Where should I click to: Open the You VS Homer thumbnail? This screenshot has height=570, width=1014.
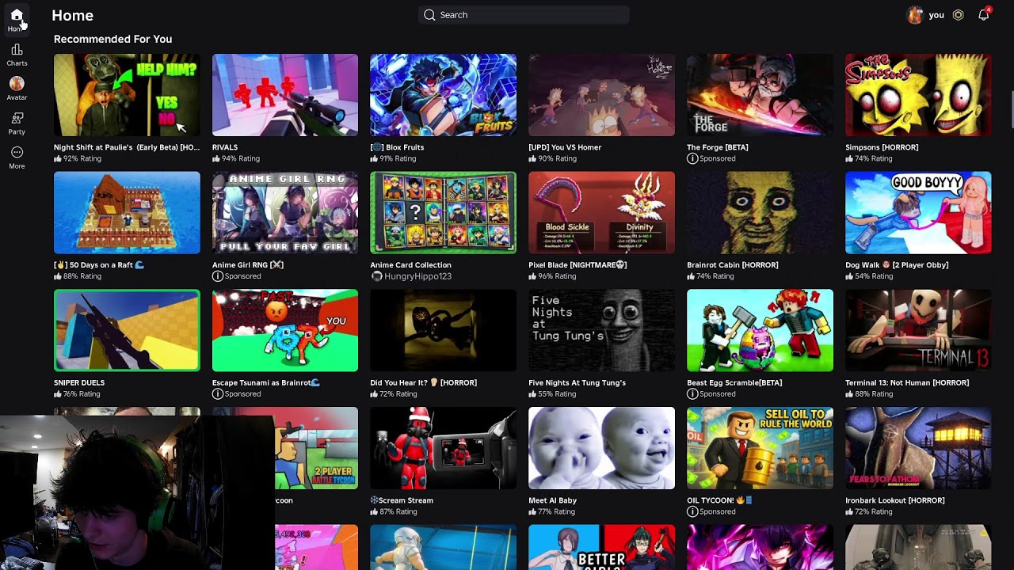[x=601, y=95]
